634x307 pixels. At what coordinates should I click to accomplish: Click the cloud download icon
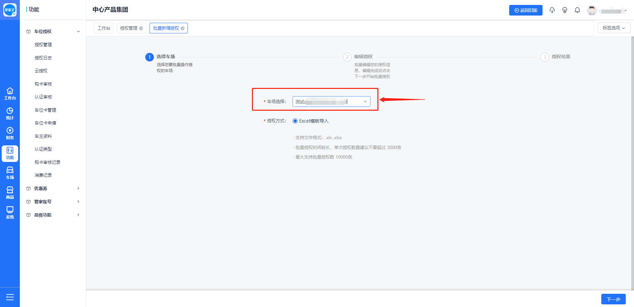pos(552,10)
